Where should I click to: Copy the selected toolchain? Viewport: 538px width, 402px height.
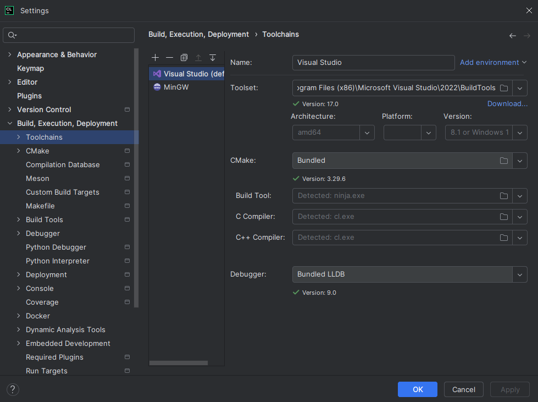(x=184, y=58)
